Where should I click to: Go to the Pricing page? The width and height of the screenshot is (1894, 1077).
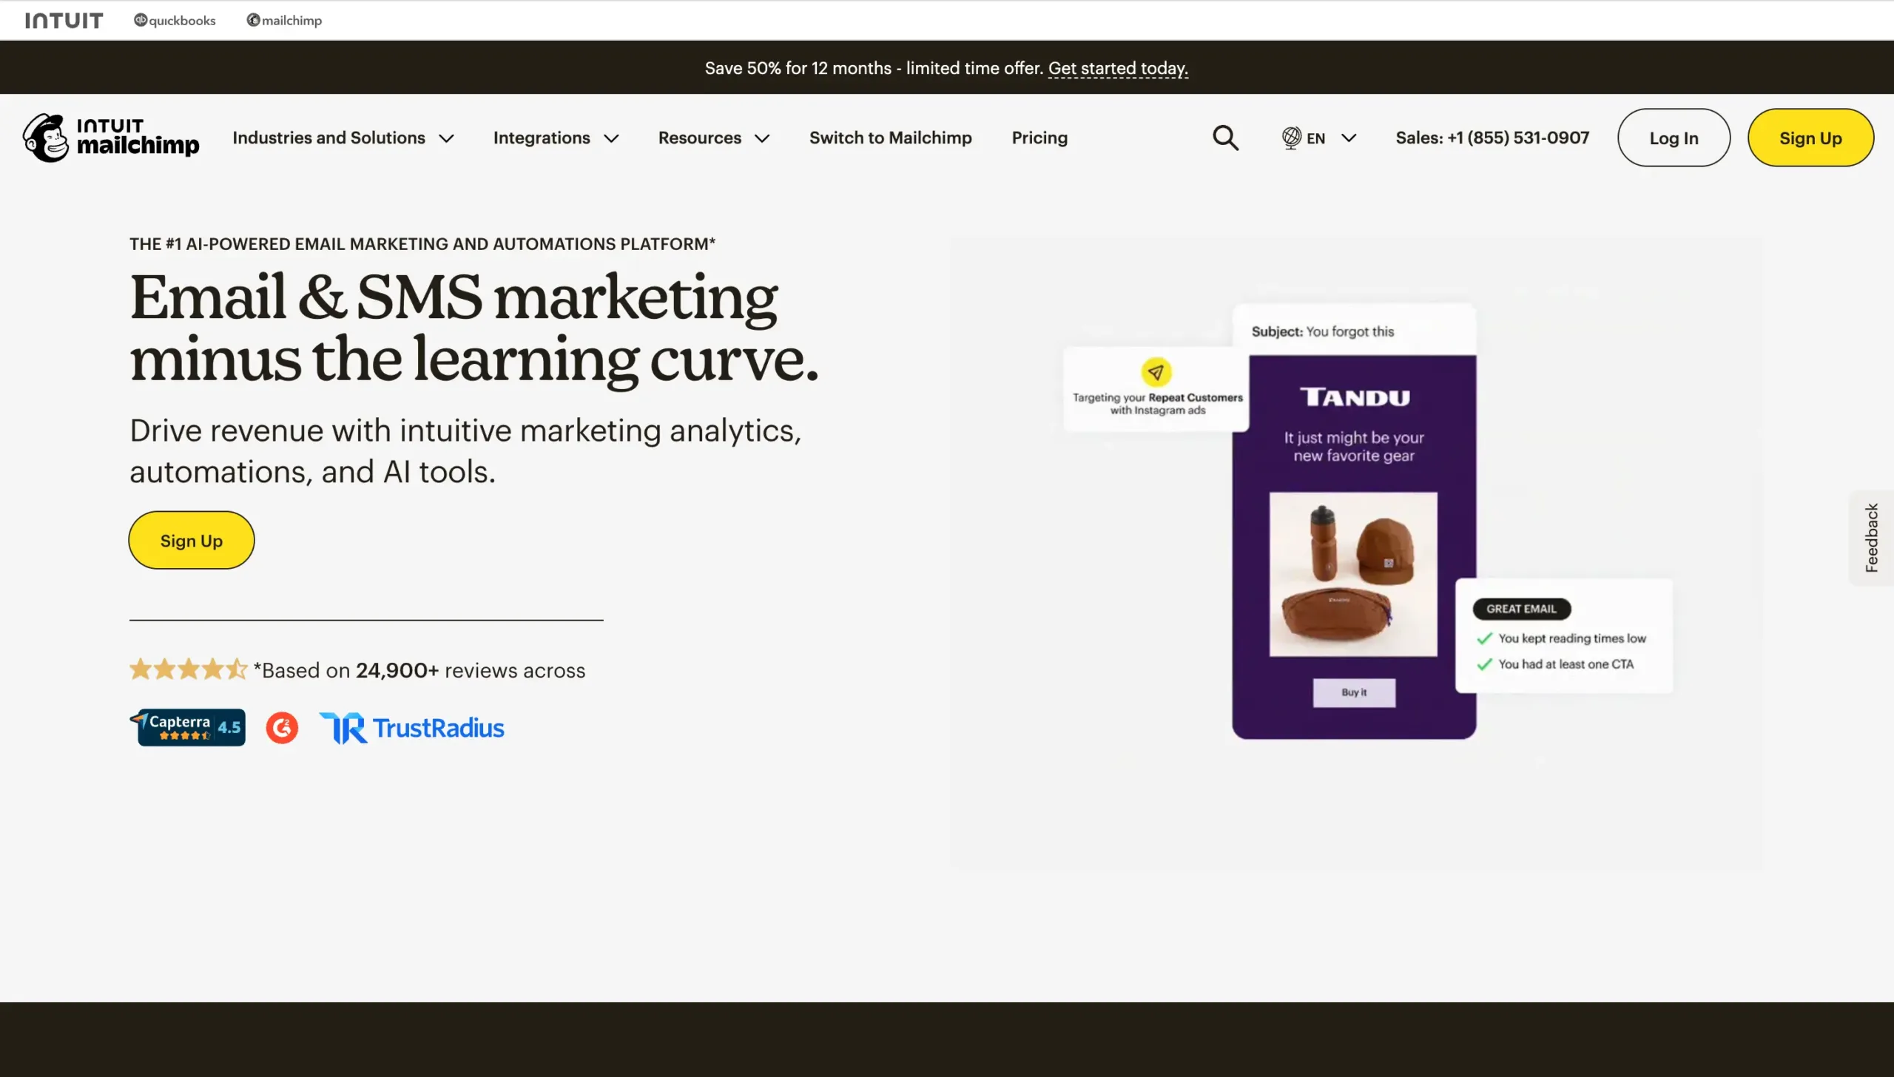1039,138
